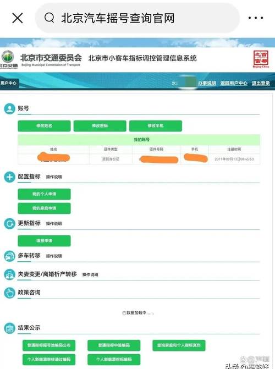This screenshot has width=275, height=369.
Task: Click the 普通指标中签编码 button
Action: coord(114,345)
